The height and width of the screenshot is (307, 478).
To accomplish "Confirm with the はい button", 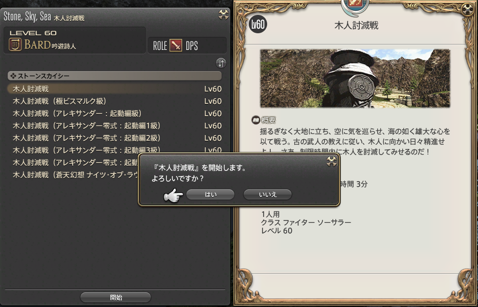I will 210,194.
